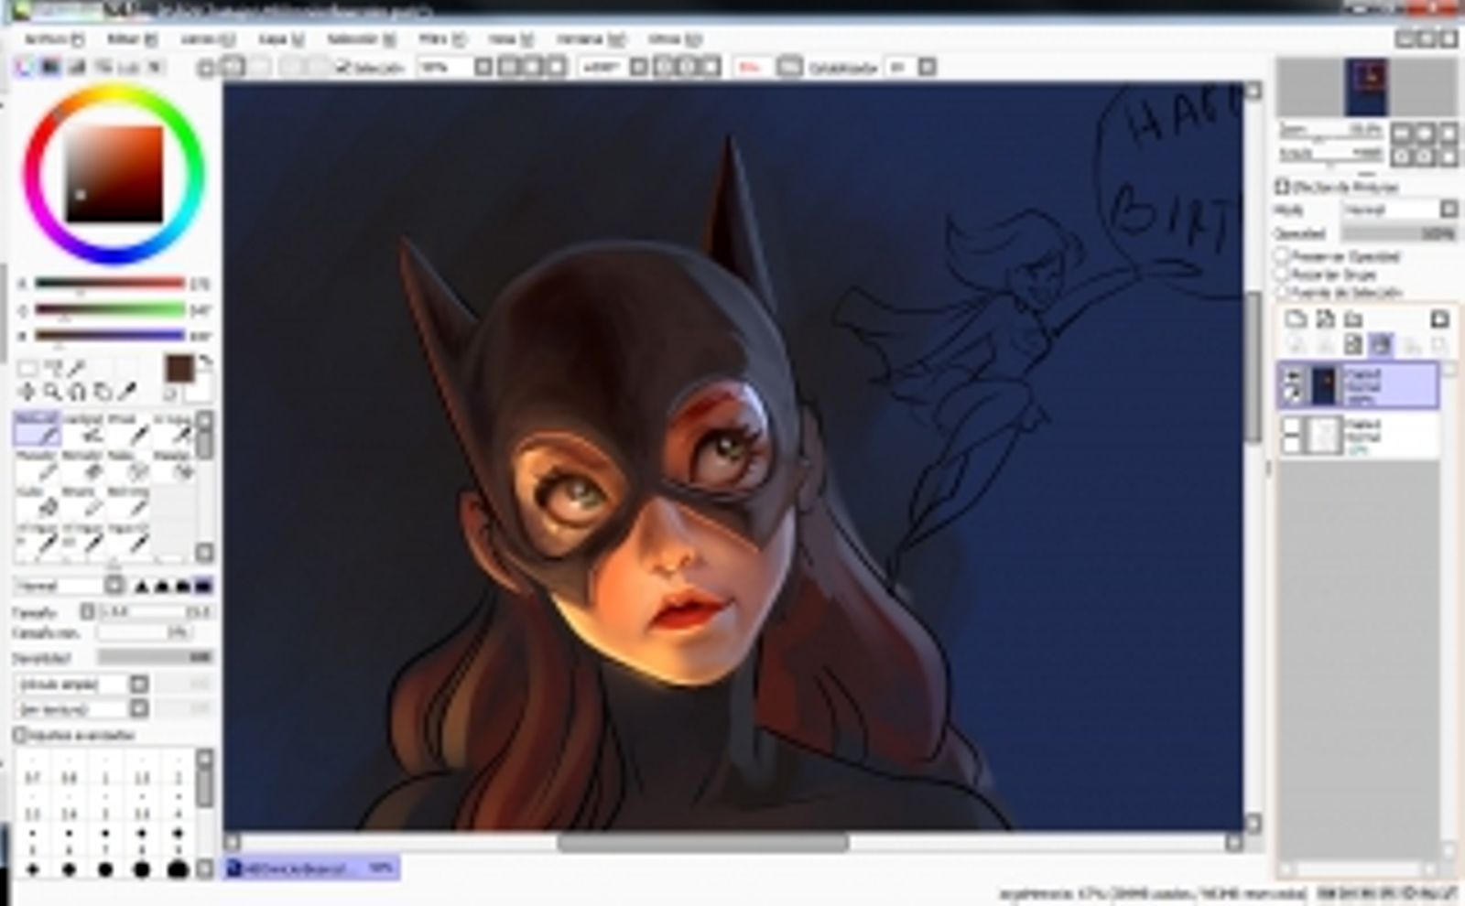
Task: Create a new layer folder
Action: tap(1353, 319)
